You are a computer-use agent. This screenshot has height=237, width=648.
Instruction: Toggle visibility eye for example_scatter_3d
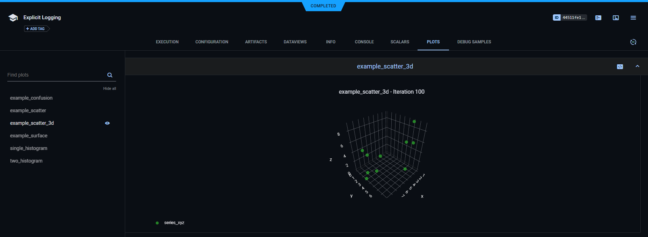tap(107, 123)
